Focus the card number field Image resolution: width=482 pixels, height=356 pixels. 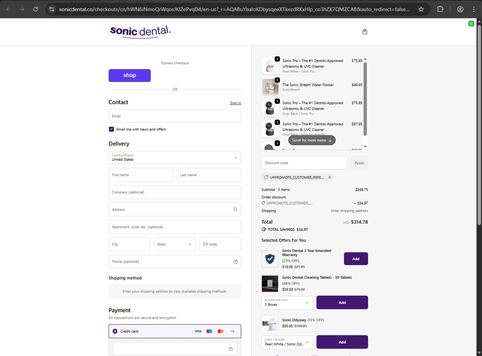175,349
